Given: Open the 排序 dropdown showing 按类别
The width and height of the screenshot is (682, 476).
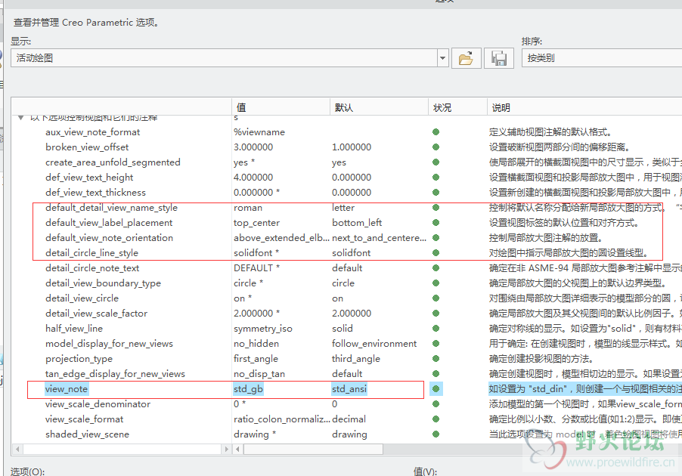Looking at the screenshot, I should 601,58.
